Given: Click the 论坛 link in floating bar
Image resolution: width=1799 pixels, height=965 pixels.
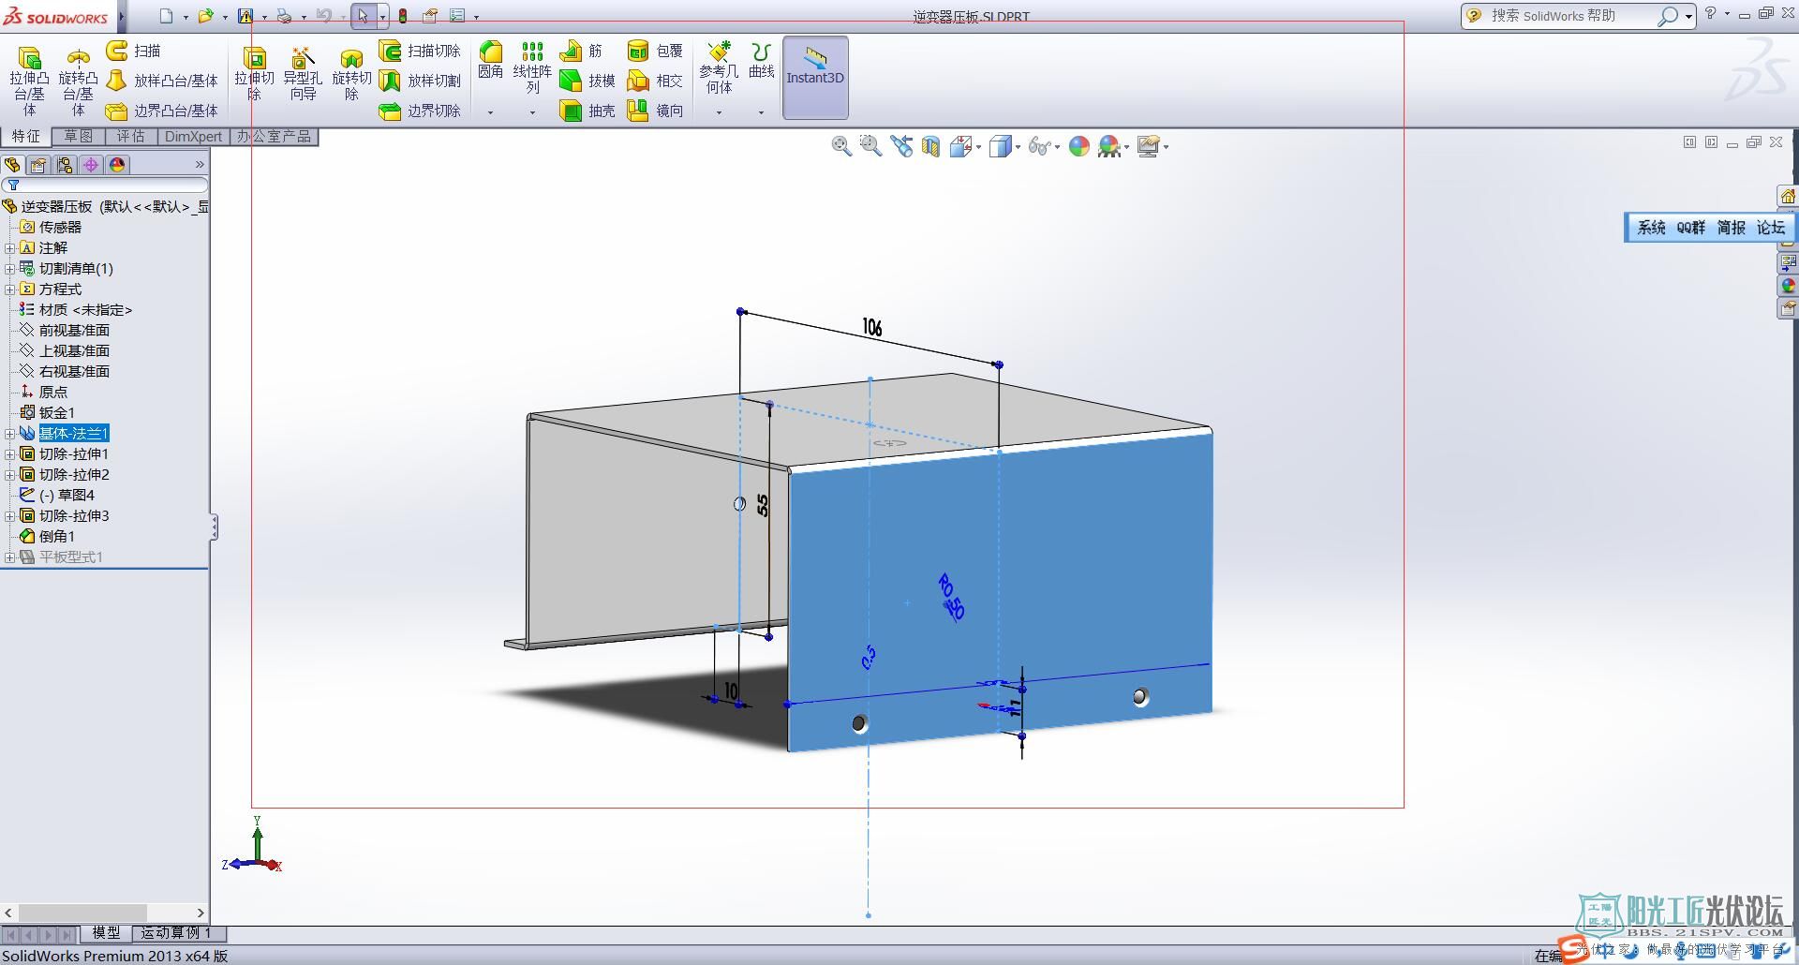Looking at the screenshot, I should pyautogui.click(x=1771, y=228).
